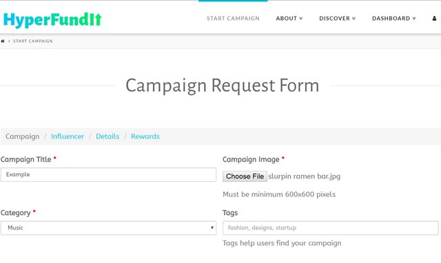Switch to the Rewards step
The height and width of the screenshot is (263, 441).
point(145,136)
